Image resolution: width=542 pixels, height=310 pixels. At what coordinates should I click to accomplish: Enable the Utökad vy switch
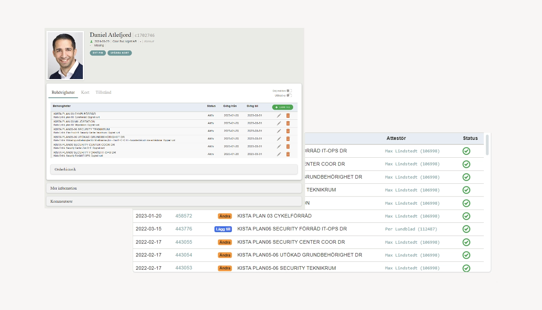coord(289,95)
